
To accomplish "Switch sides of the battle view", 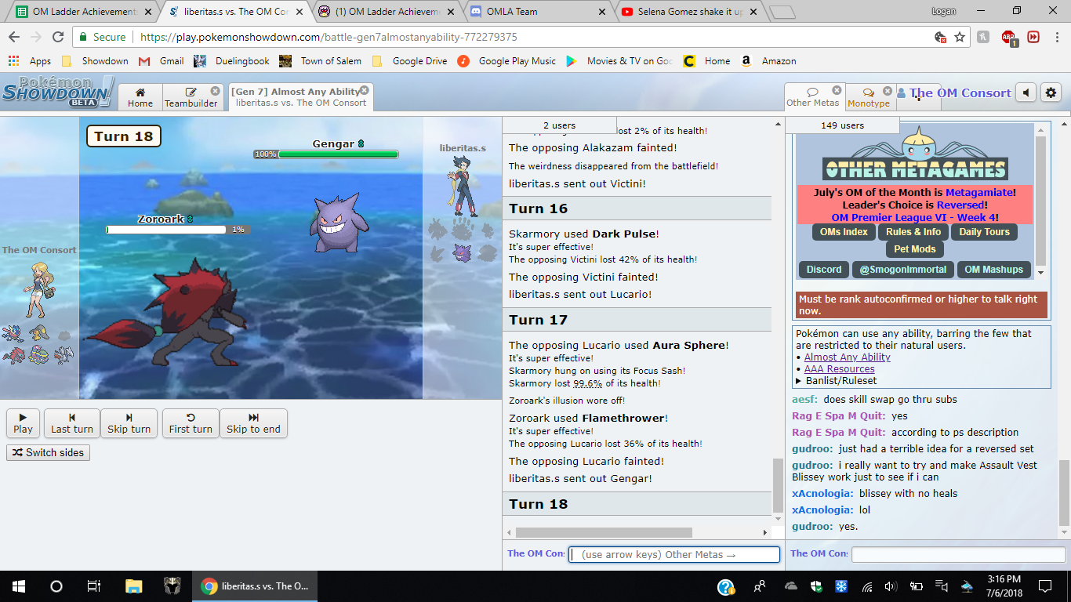I will (48, 452).
